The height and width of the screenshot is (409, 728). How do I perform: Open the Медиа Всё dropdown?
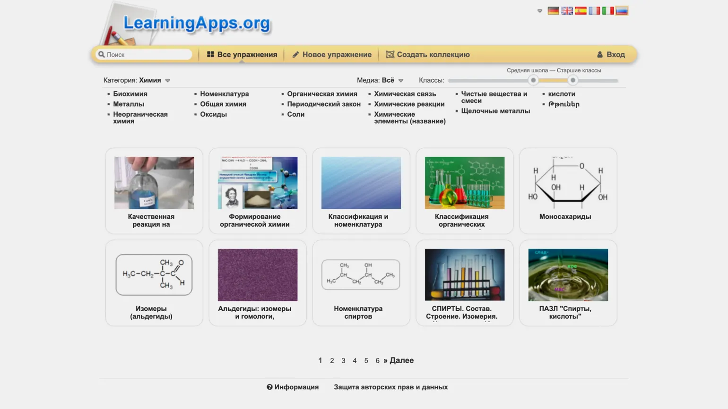(x=401, y=81)
